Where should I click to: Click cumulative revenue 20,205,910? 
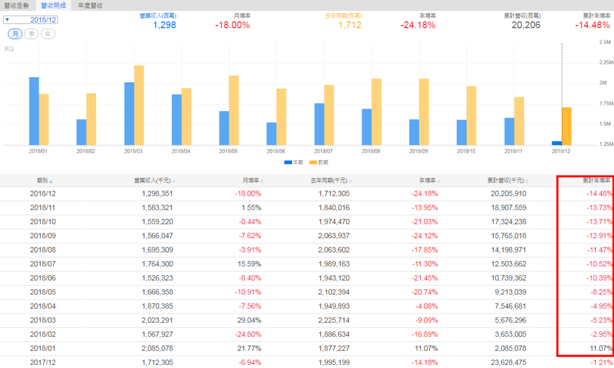[508, 194]
